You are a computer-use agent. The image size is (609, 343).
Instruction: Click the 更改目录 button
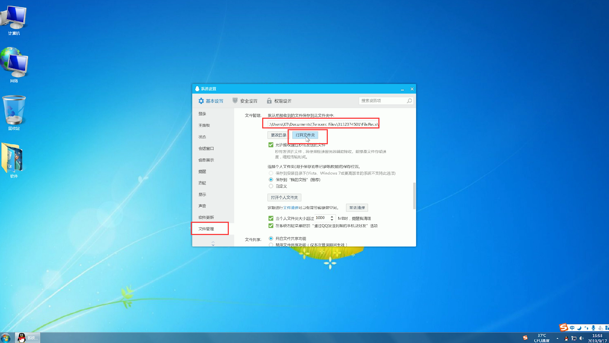[x=278, y=135]
